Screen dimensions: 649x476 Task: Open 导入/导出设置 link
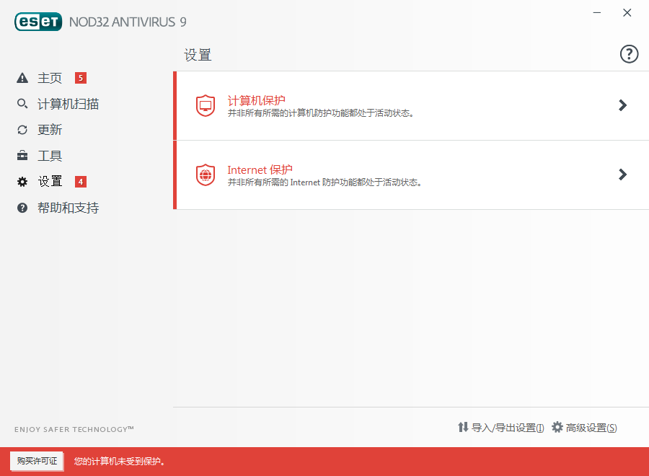point(501,428)
